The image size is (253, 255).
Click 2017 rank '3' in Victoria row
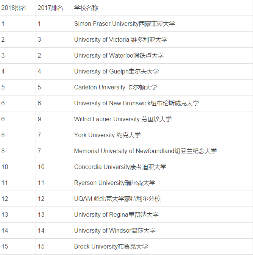pyautogui.click(x=39, y=40)
